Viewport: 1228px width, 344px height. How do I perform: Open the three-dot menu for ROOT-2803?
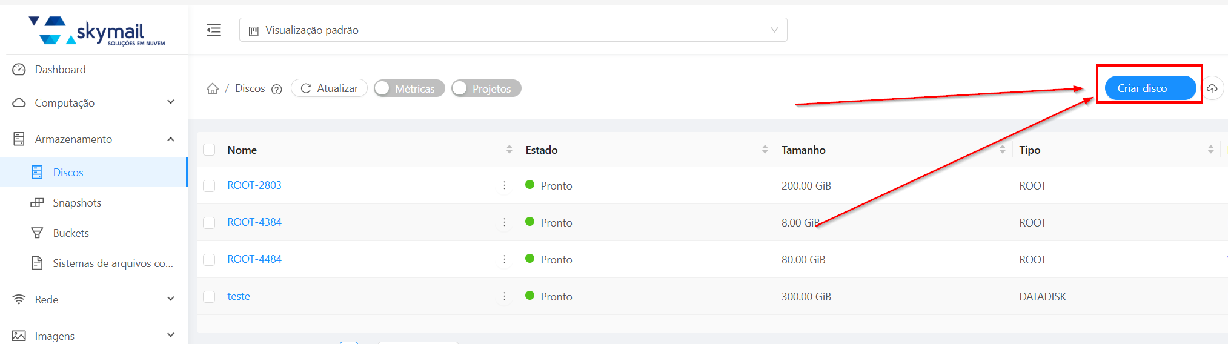(504, 185)
